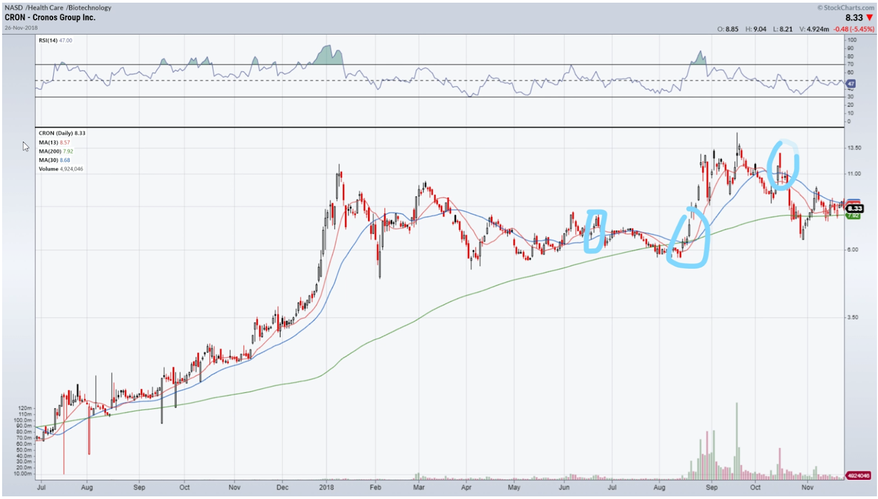Click the '100' level on the RSI axis
This screenshot has height=499, width=878.
point(852,40)
